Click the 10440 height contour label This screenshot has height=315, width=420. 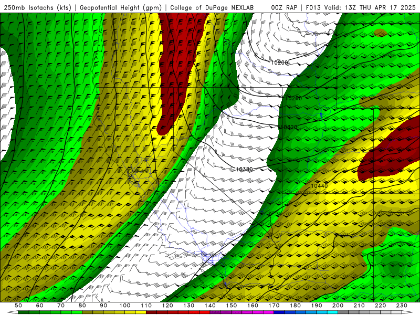319,186
